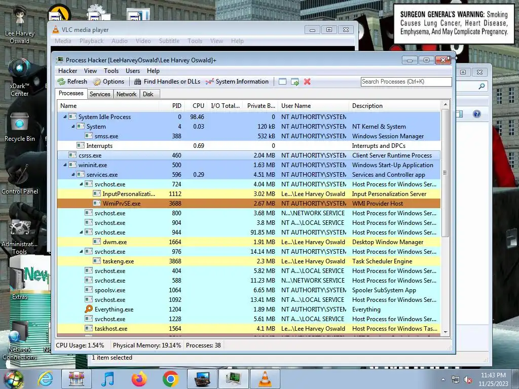Collapse svchost.exe PID 976 node

[81, 251]
